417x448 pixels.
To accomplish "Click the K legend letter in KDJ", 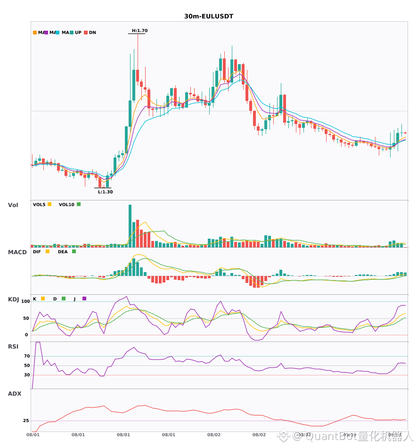I will point(34,299).
